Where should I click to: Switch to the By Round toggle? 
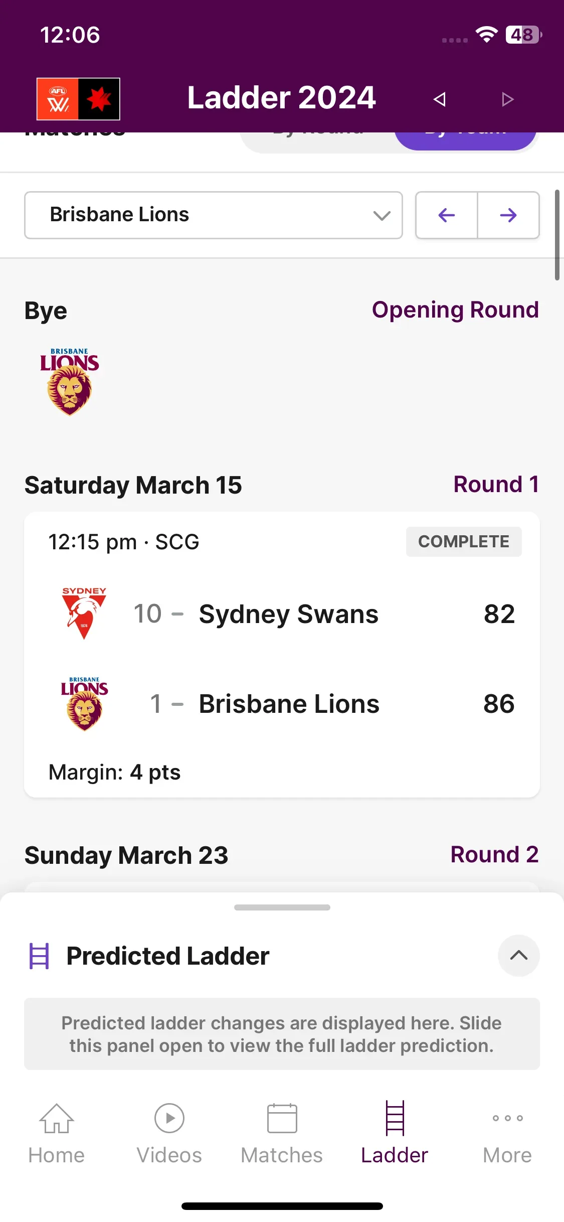pyautogui.click(x=318, y=136)
